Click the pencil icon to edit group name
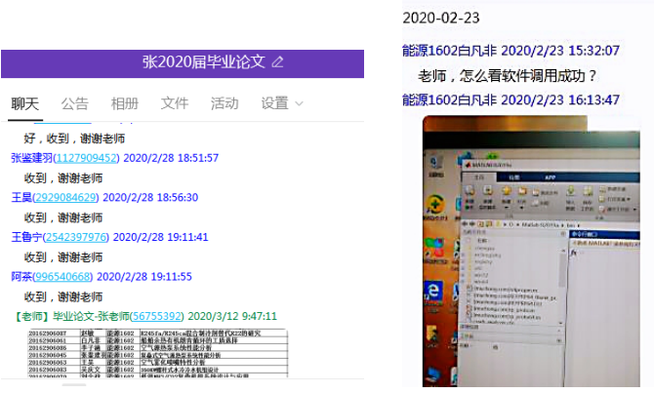The image size is (654, 394). click(278, 61)
